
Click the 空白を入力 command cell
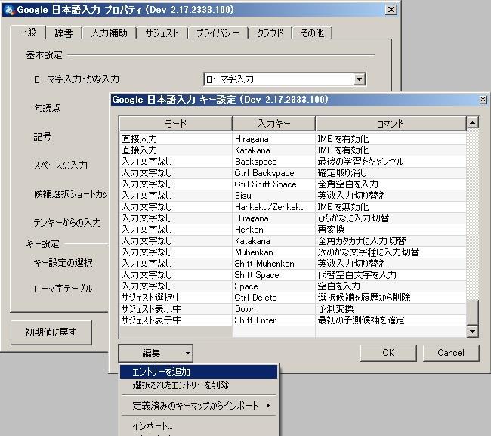pyautogui.click(x=391, y=286)
